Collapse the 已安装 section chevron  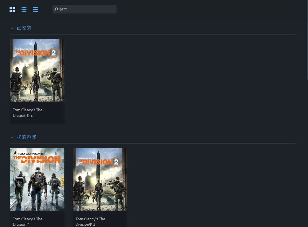12,28
